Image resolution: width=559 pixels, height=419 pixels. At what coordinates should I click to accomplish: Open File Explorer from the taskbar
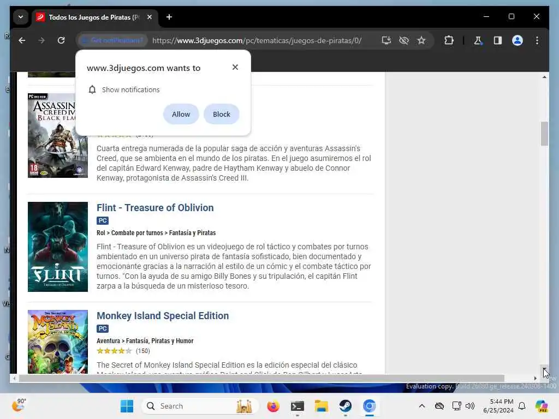click(321, 406)
